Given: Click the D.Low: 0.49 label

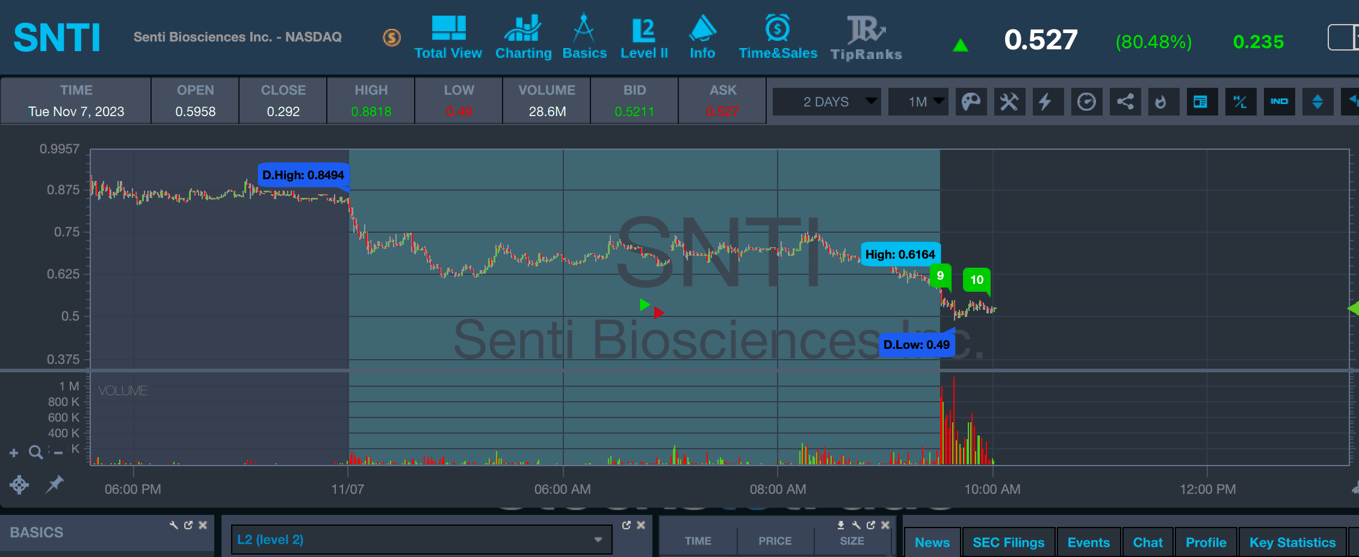Looking at the screenshot, I should tap(917, 345).
